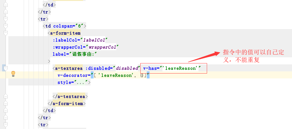This screenshot has height=129, width=292.
Task: Click the </a-form-item> closing tag
Action: coord(67,104)
